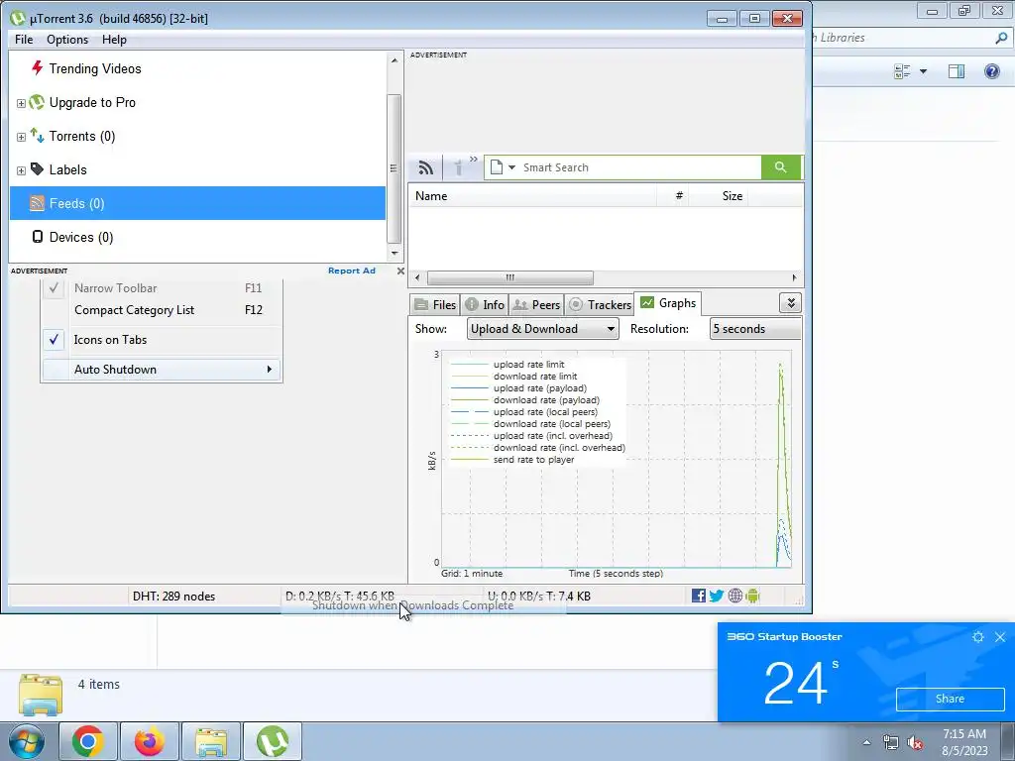Click the Report Ad link

click(x=352, y=271)
